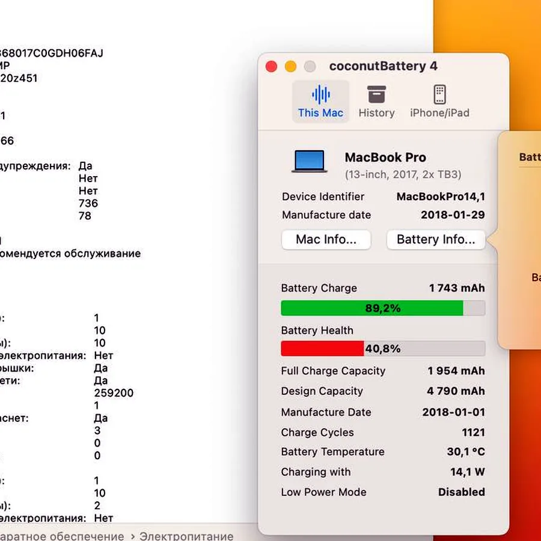This screenshot has height=541, width=541.
Task: Open the Mac Info... button
Action: 326,239
